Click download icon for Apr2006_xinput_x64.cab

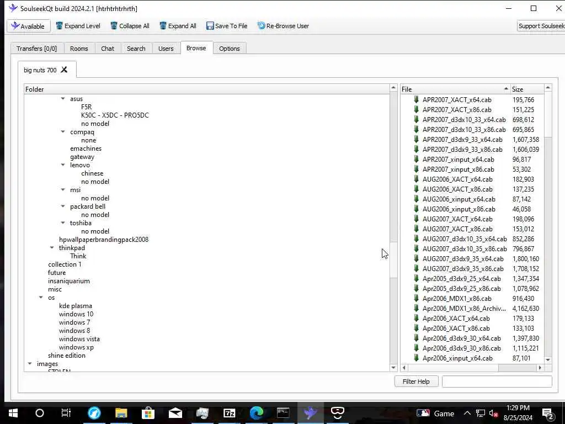(416, 358)
